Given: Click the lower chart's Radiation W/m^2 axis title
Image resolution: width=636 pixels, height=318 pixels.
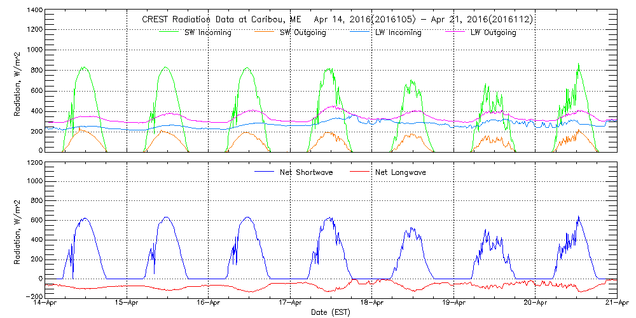Looking at the screenshot, I should point(17,229).
